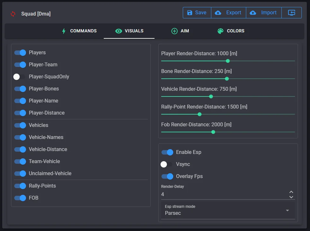
Task: Click the cloud upload Import icon
Action: tap(253, 13)
